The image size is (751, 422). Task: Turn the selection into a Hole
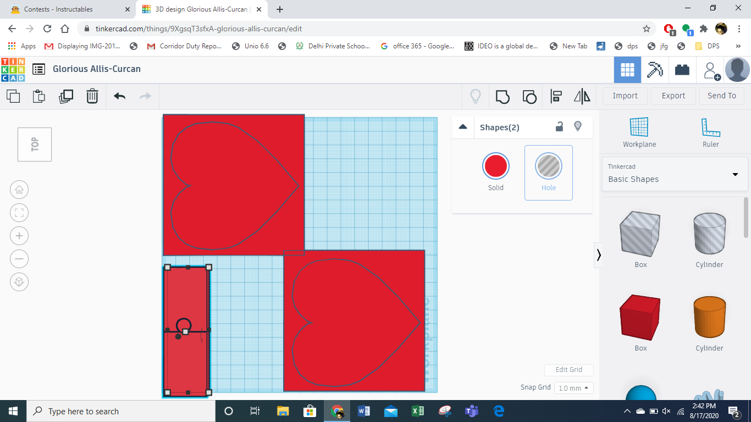point(549,173)
